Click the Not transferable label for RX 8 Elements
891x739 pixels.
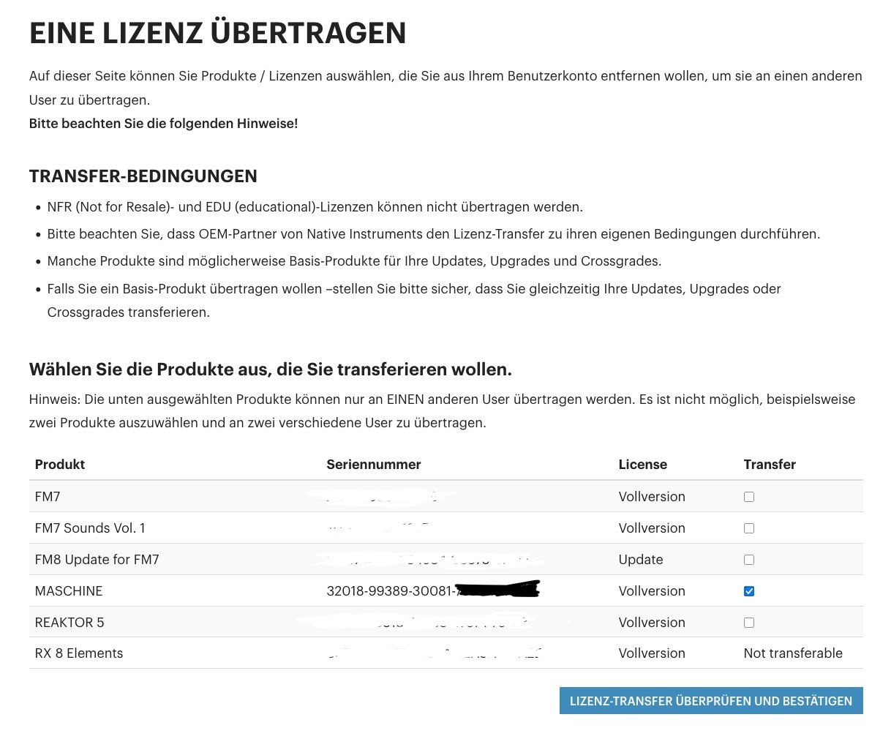[x=793, y=653]
